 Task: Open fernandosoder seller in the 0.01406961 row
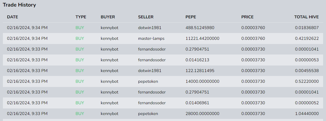tap(152, 103)
